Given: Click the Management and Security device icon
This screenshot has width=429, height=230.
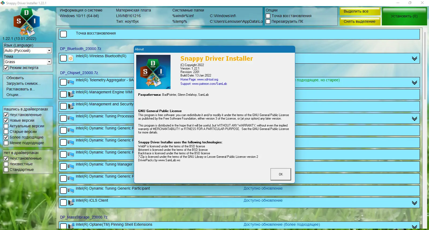Looking at the screenshot, I should pos(71,106).
